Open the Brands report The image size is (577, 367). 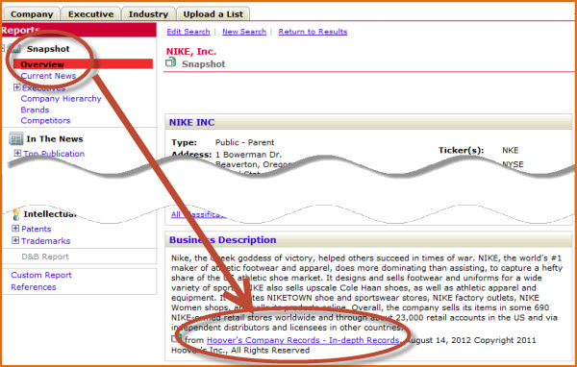click(x=35, y=110)
